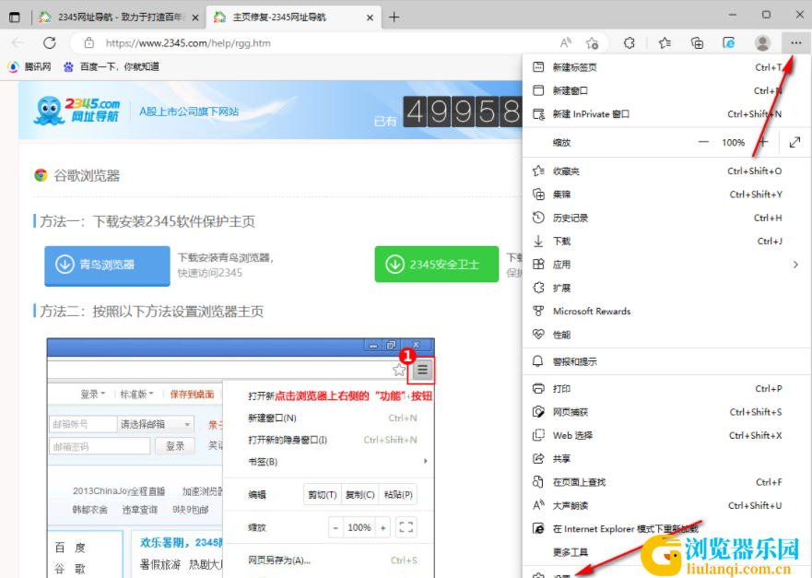Select 共享 from the menu
Viewport: 812px width, 578px height.
click(x=666, y=458)
